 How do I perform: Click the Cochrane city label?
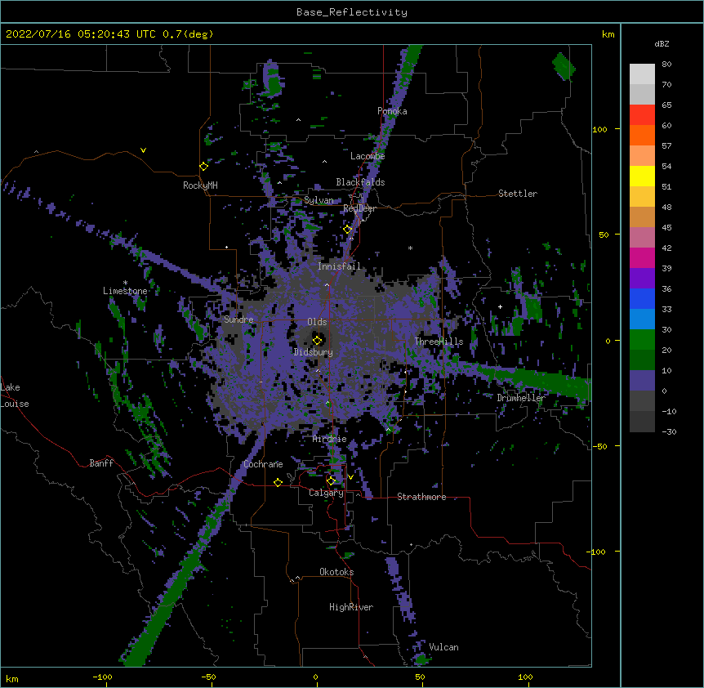[263, 464]
